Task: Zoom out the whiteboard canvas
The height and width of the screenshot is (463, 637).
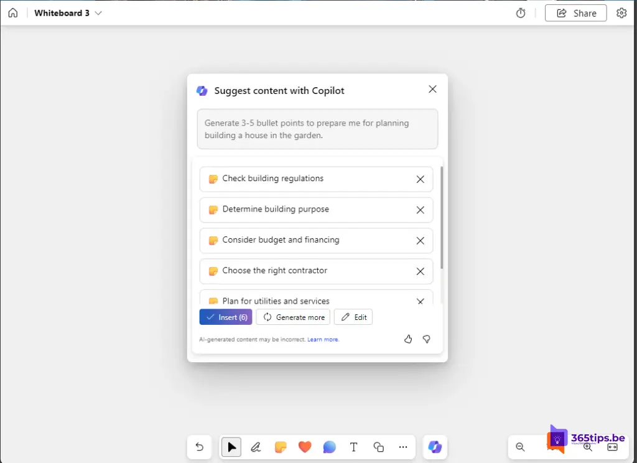Action: [521, 447]
